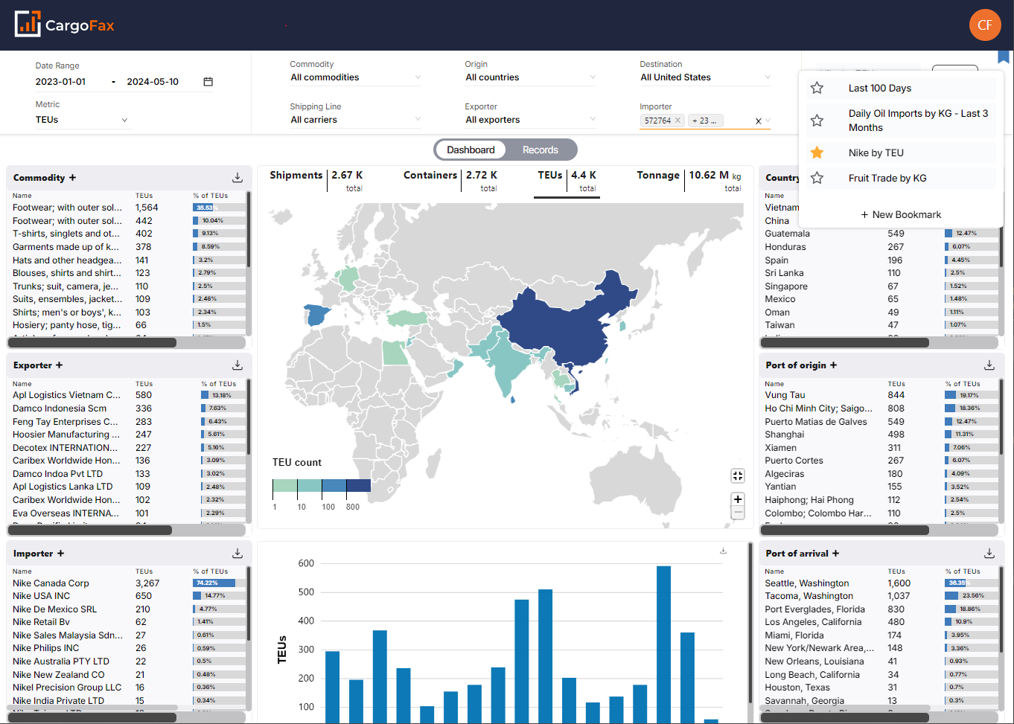
Task: Download the Commodity panel data
Action: [x=237, y=178]
